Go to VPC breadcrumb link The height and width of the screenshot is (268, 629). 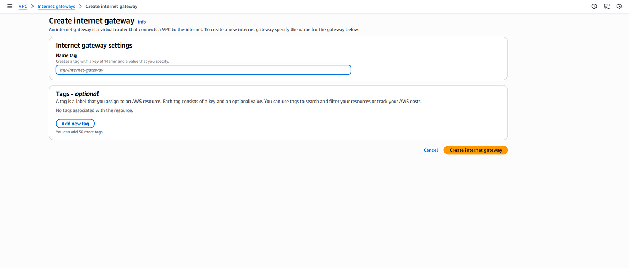23,6
